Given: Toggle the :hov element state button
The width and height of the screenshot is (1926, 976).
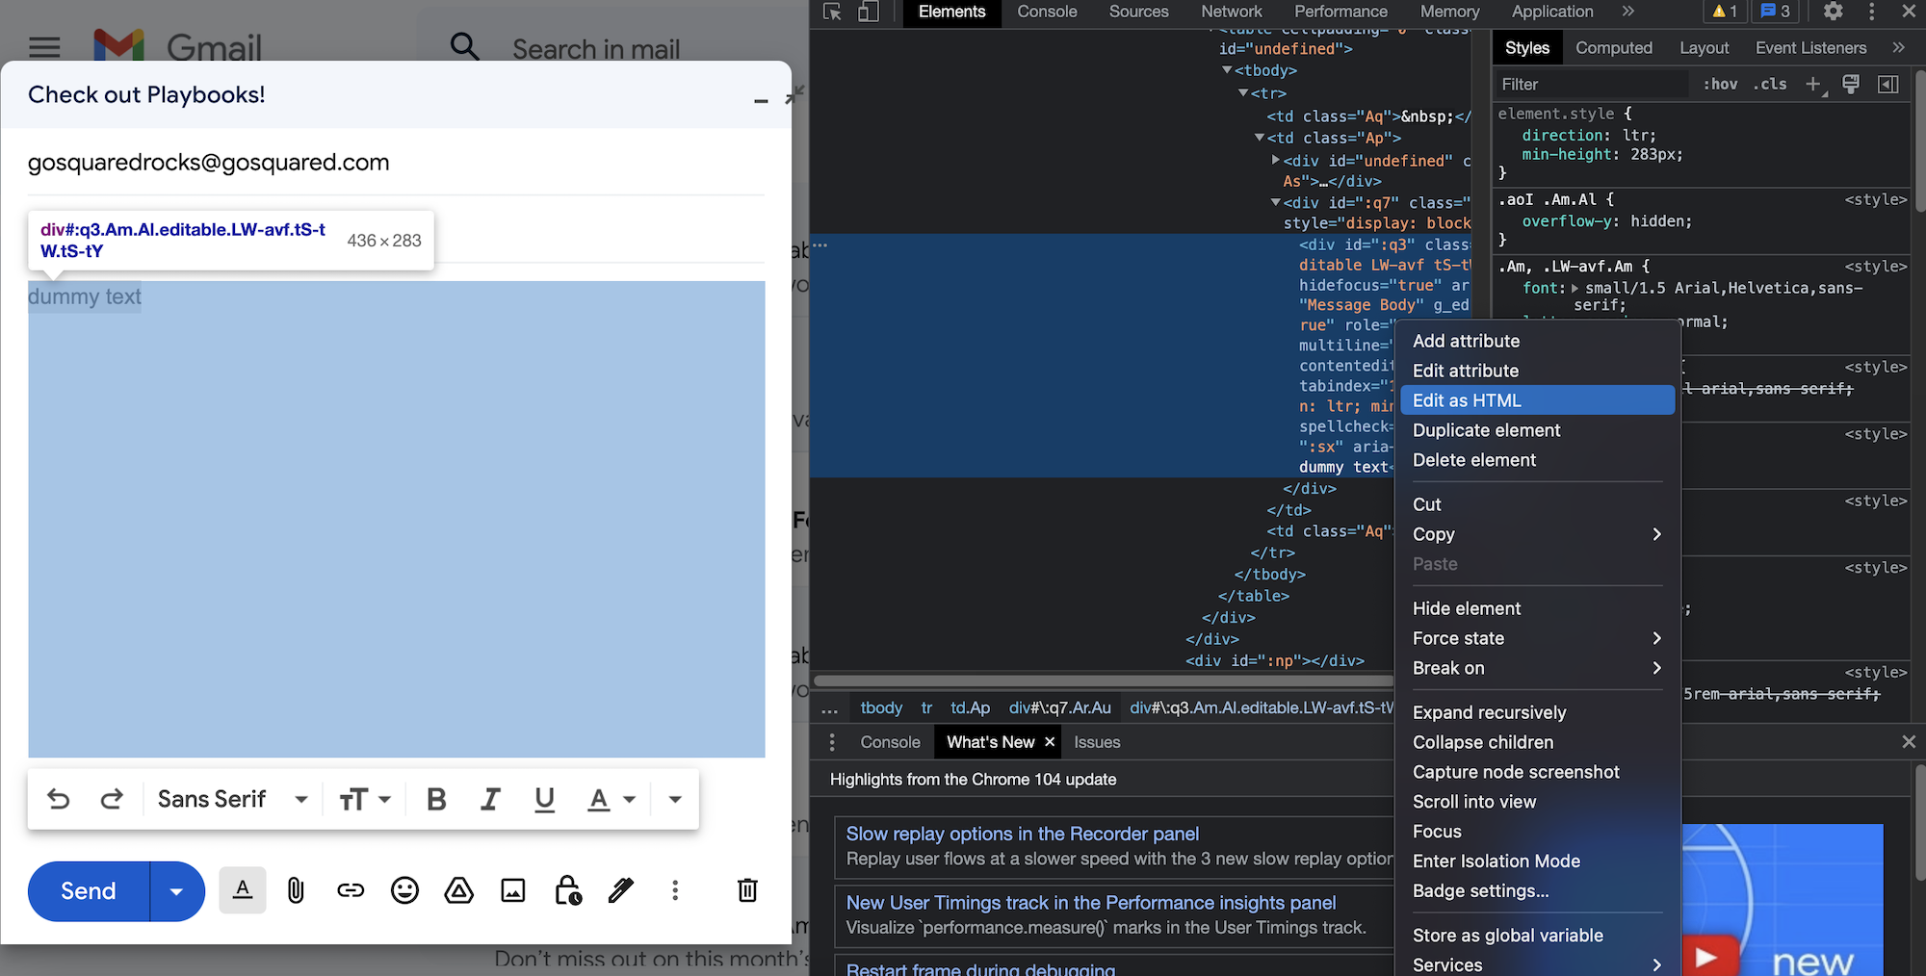Looking at the screenshot, I should 1720,85.
